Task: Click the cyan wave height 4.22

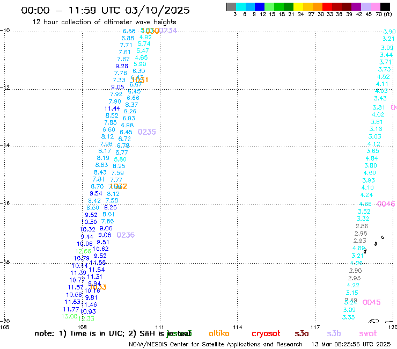Action: (x=353, y=286)
